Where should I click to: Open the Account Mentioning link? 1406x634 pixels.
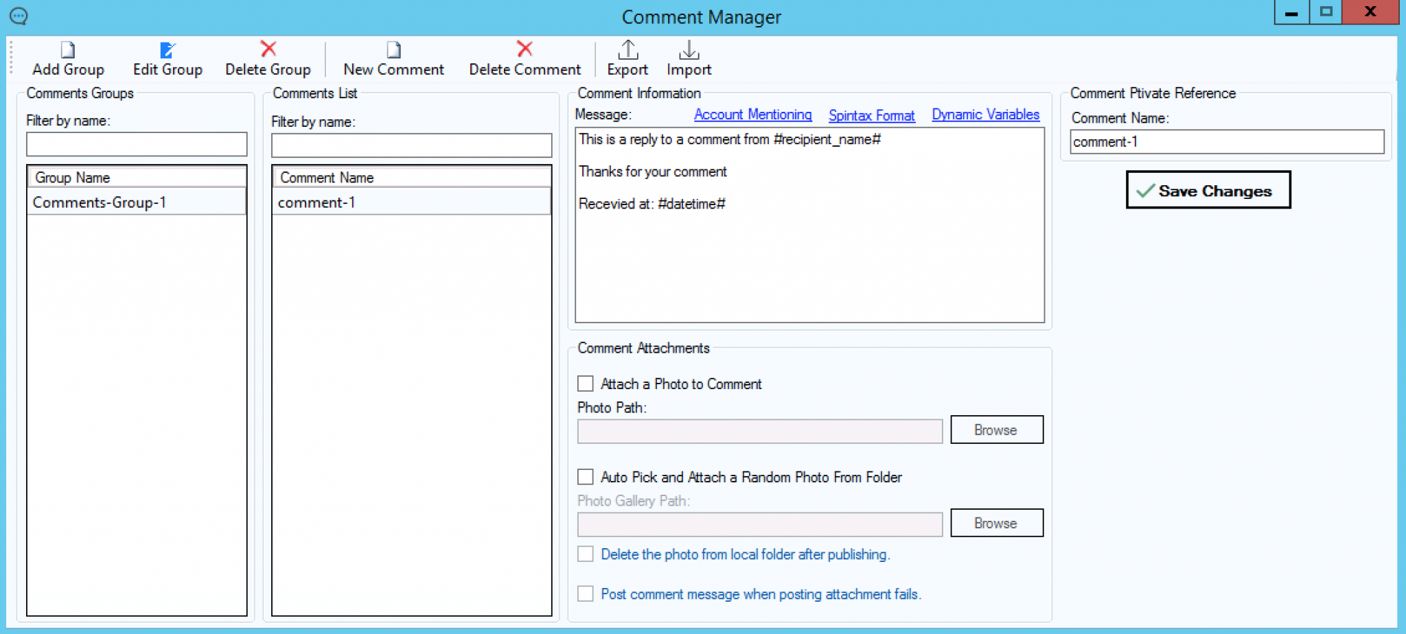point(752,115)
